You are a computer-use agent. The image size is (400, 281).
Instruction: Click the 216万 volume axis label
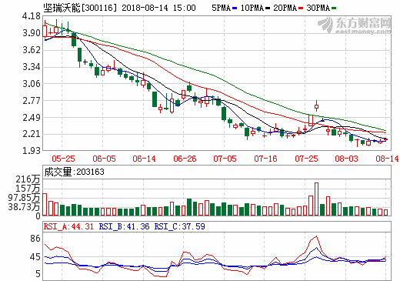click(x=28, y=179)
